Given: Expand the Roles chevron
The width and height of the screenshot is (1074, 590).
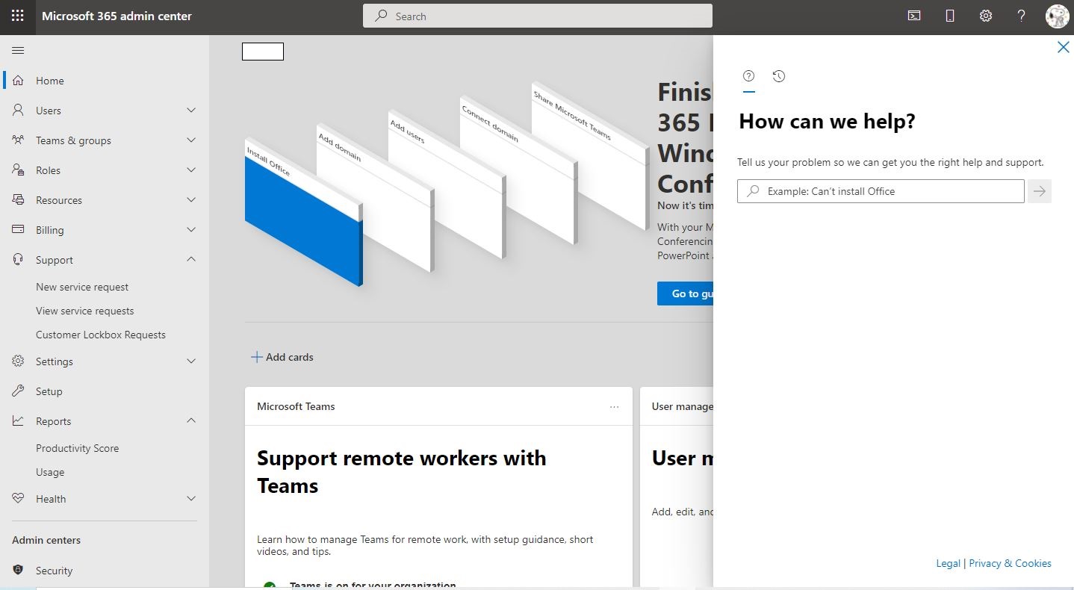Looking at the screenshot, I should [191, 170].
